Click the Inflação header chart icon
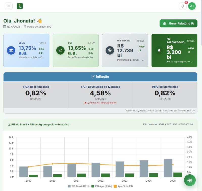The image size is (202, 191). click(93, 77)
